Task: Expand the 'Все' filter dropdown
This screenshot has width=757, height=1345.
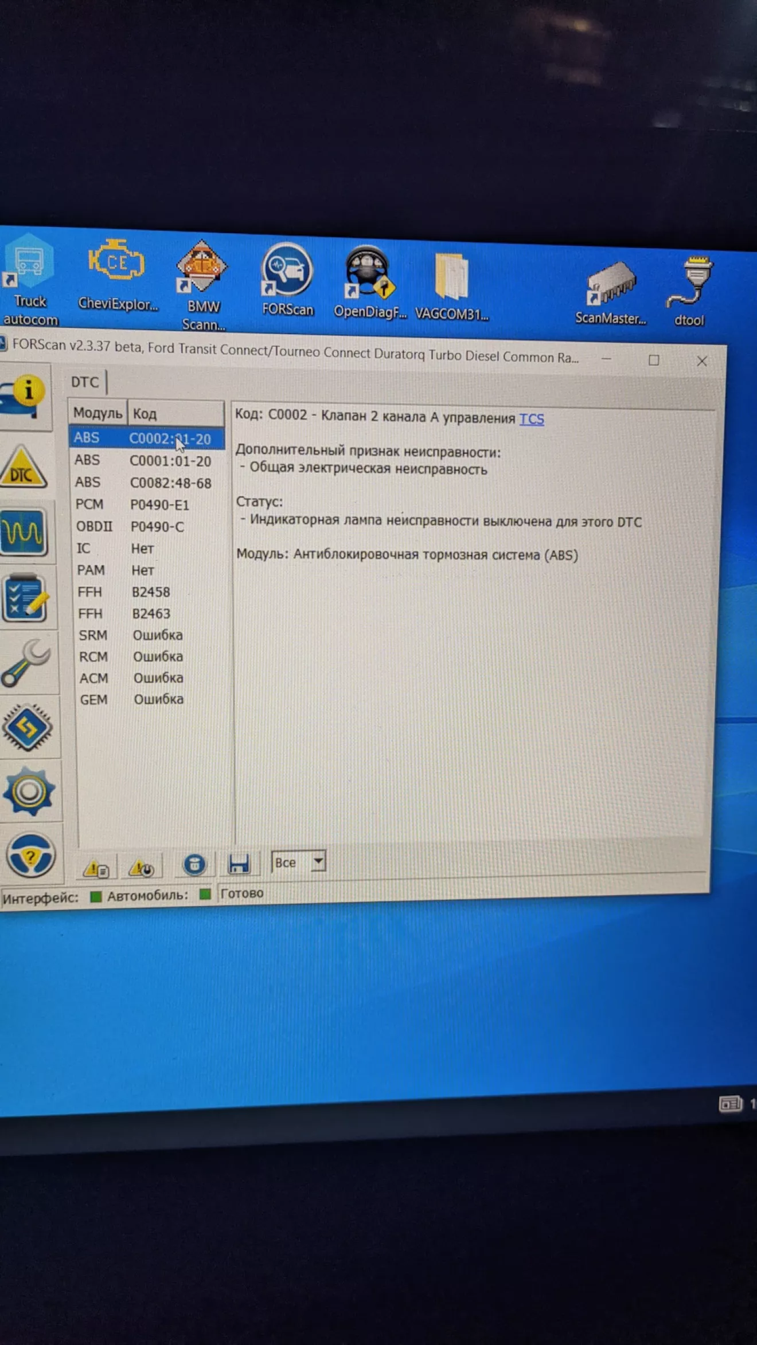Action: [318, 861]
